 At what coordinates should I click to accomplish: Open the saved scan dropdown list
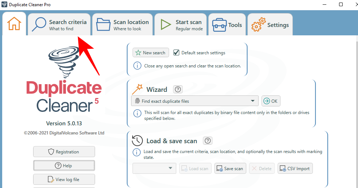coord(154,168)
